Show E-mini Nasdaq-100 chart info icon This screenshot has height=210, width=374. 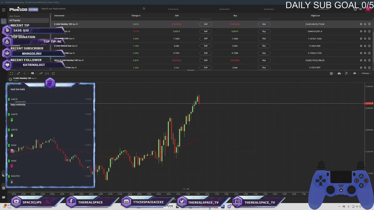pyautogui.click(x=11, y=79)
